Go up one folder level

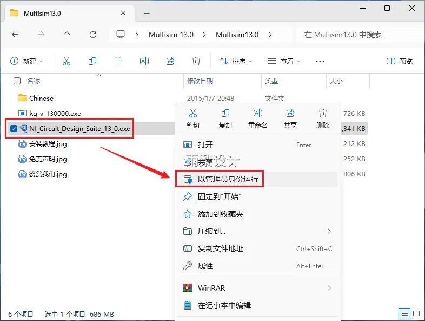[67, 35]
